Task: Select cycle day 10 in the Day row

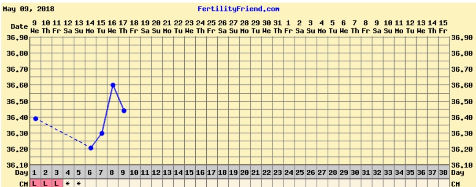Action: tap(134, 173)
